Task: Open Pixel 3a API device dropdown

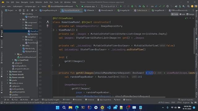Action: coord(109,6)
